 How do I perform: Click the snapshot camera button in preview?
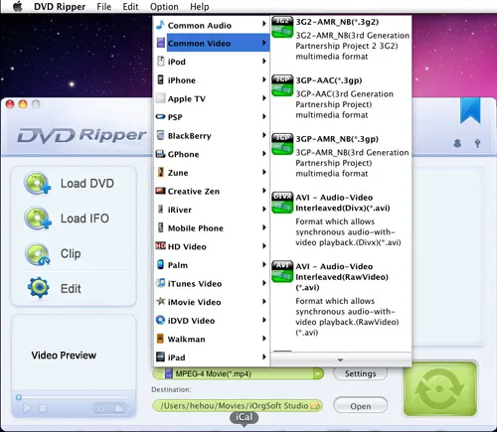101,409
